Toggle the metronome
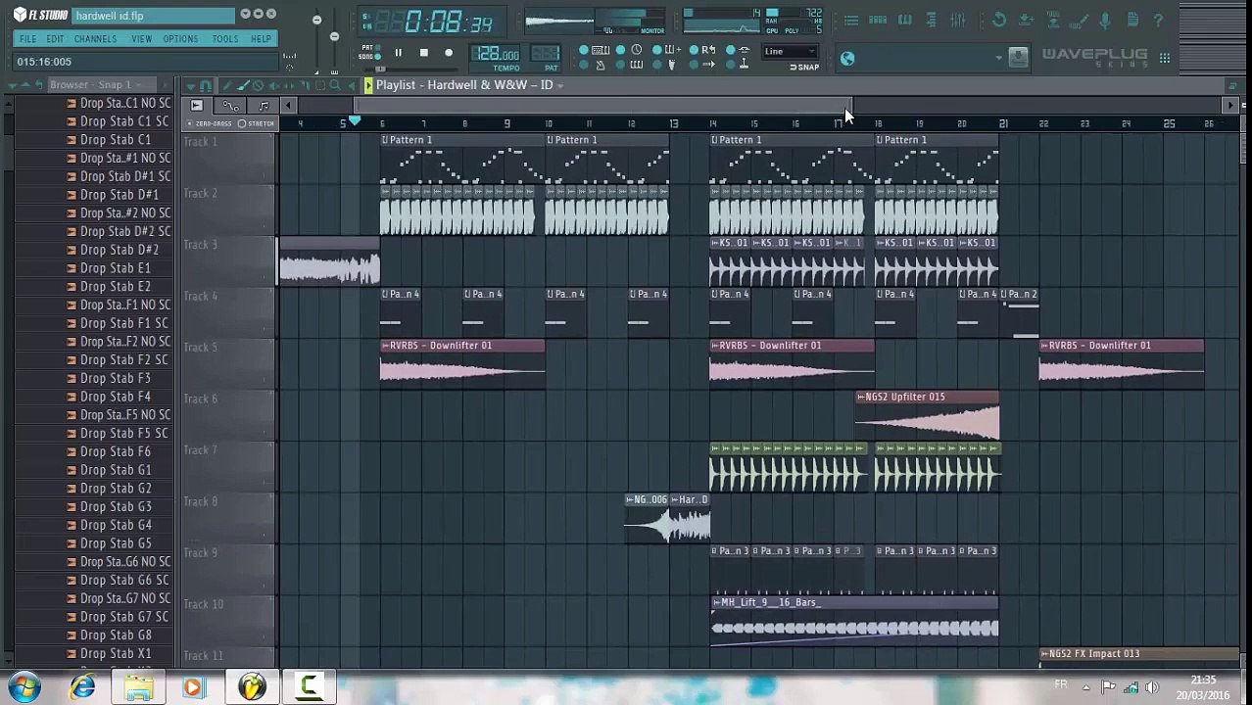Image resolution: width=1252 pixels, height=705 pixels. point(601,65)
